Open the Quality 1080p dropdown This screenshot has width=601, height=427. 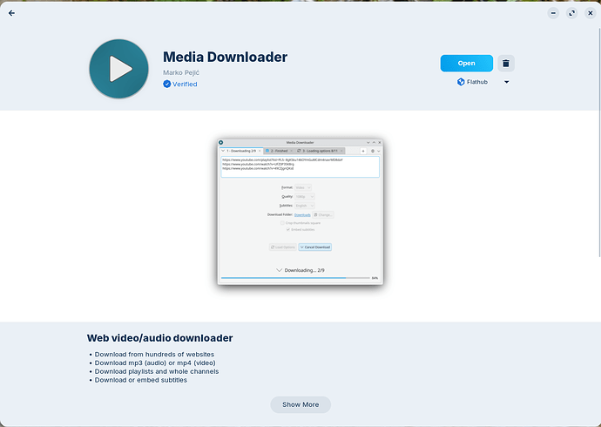pyautogui.click(x=305, y=197)
